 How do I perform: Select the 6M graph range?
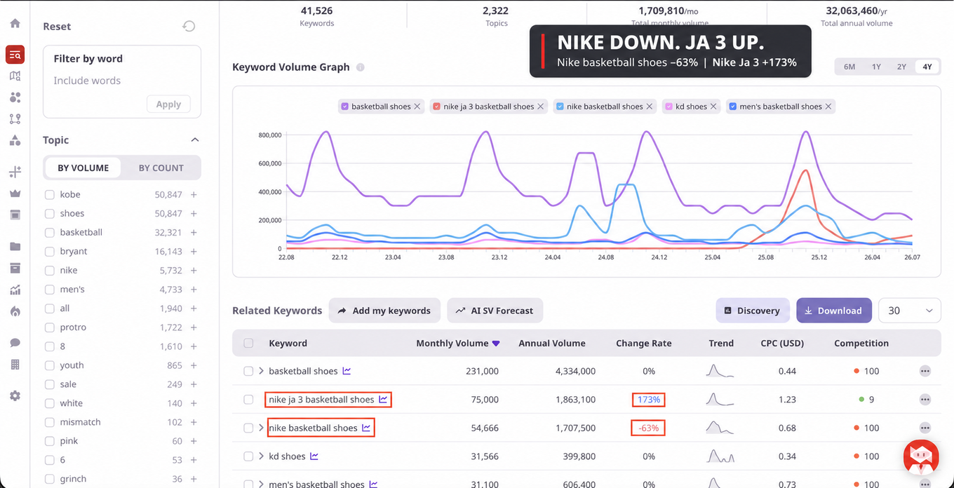pyautogui.click(x=849, y=67)
